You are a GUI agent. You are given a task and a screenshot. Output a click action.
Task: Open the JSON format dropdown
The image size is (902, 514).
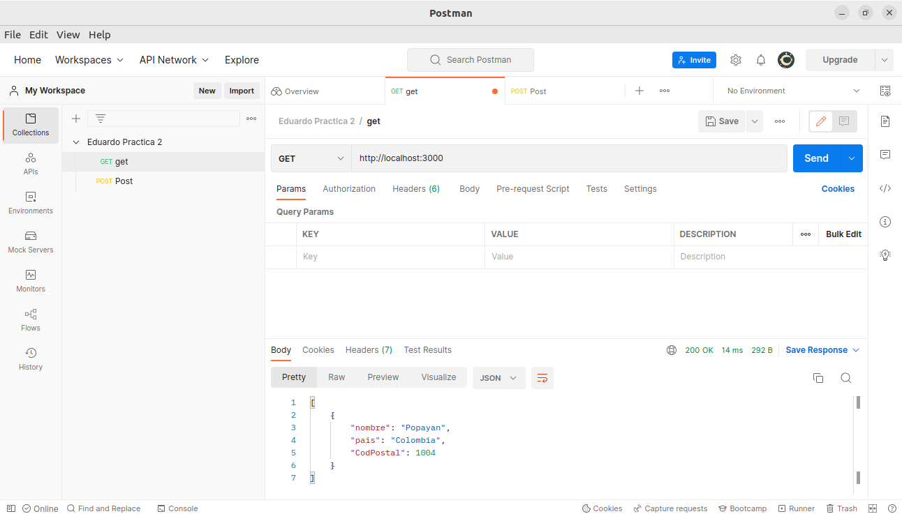(498, 377)
